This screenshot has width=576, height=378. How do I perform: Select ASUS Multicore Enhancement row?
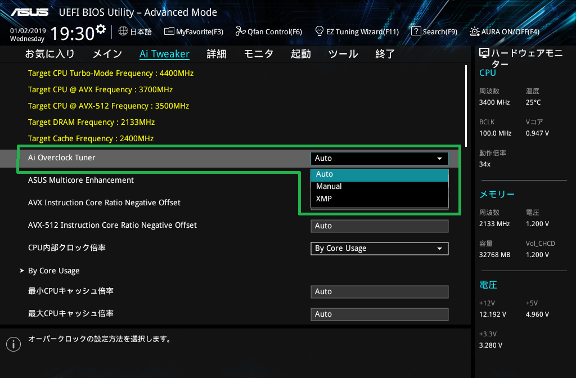click(81, 180)
